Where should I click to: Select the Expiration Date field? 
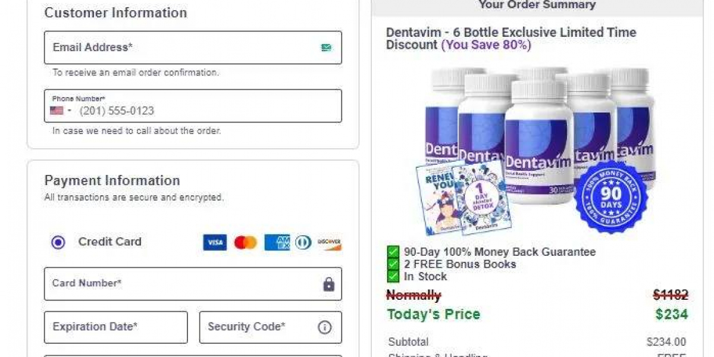116,327
